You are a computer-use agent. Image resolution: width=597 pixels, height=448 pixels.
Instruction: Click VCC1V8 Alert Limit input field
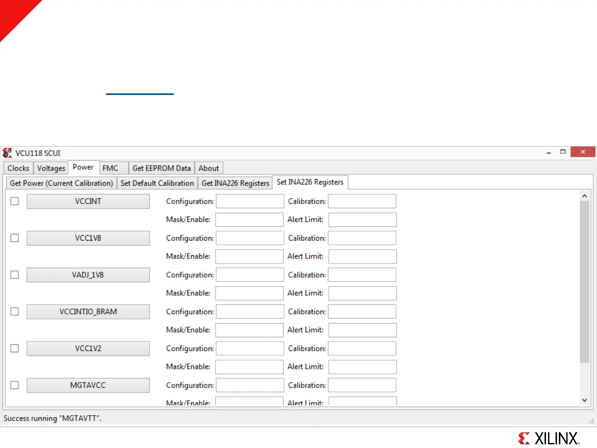click(x=362, y=256)
